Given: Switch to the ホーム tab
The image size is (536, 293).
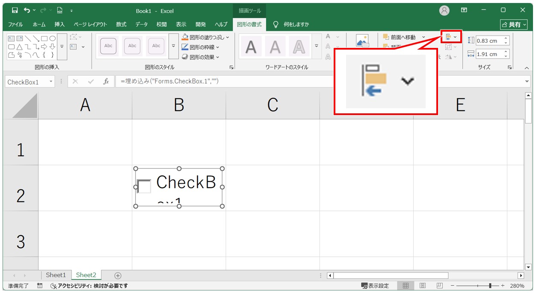Looking at the screenshot, I should coord(39,24).
